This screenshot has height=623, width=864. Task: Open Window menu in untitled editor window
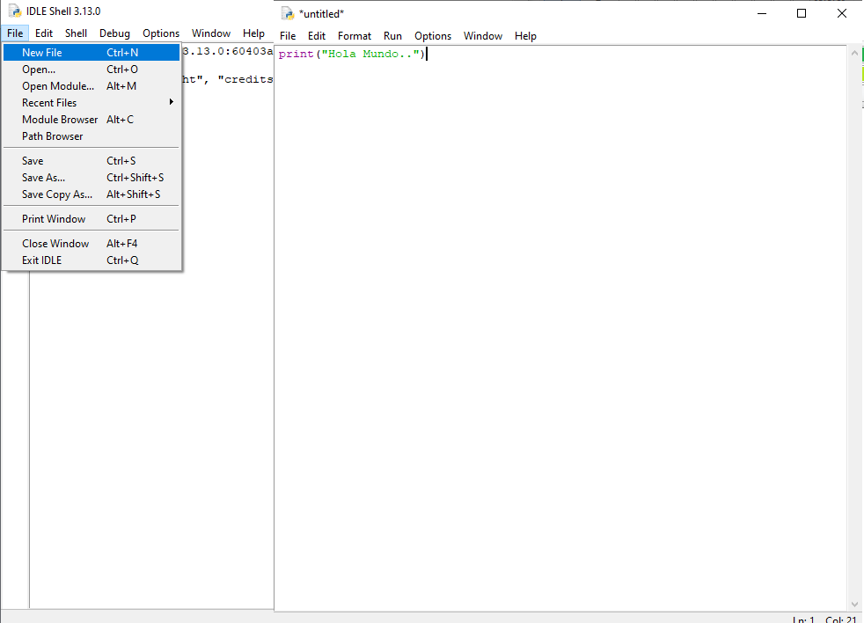pyautogui.click(x=483, y=36)
